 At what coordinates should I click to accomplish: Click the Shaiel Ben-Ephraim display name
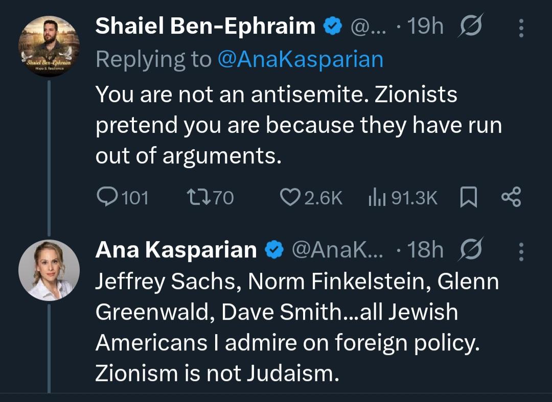pyautogui.click(x=205, y=27)
